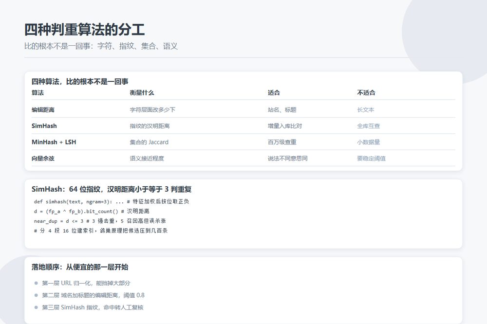The width and height of the screenshot is (487, 324).
Task: Click bullet 第二层 域名加标题的编辑距离，阈值 0.8
Action: tap(93, 295)
